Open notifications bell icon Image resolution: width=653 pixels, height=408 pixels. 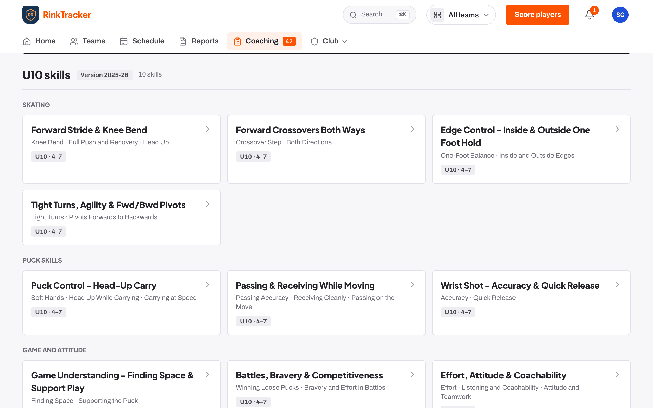(x=589, y=15)
